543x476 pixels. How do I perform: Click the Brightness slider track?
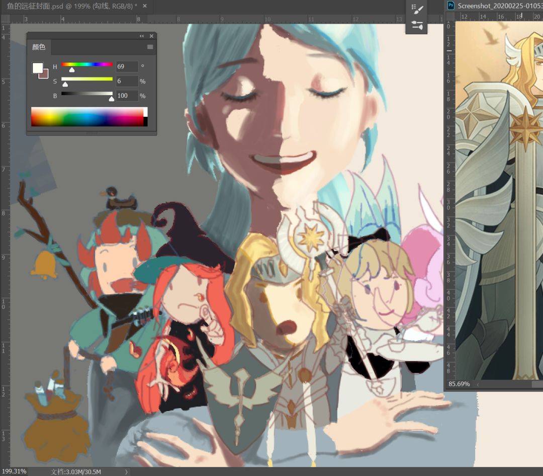click(x=87, y=94)
